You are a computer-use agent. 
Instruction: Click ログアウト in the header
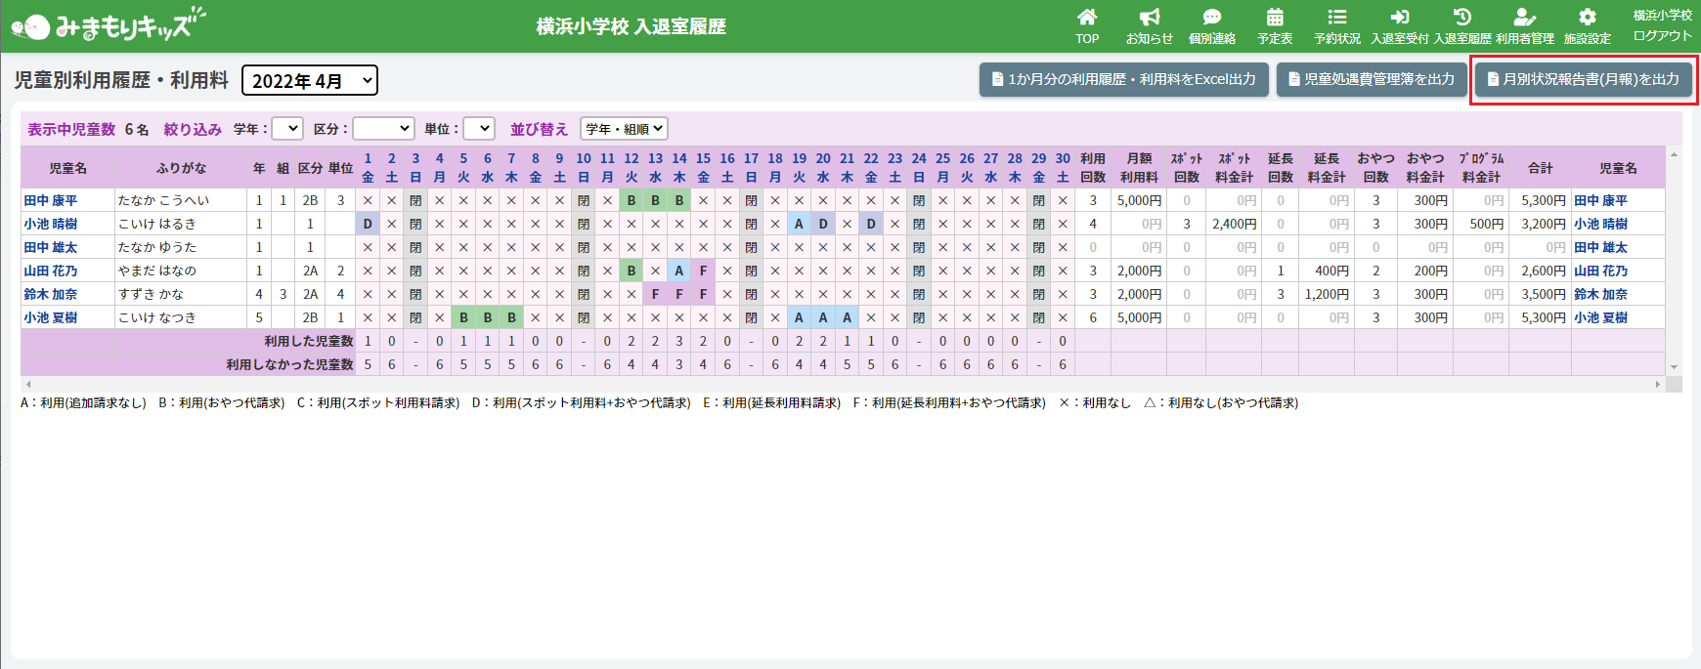point(1662,36)
